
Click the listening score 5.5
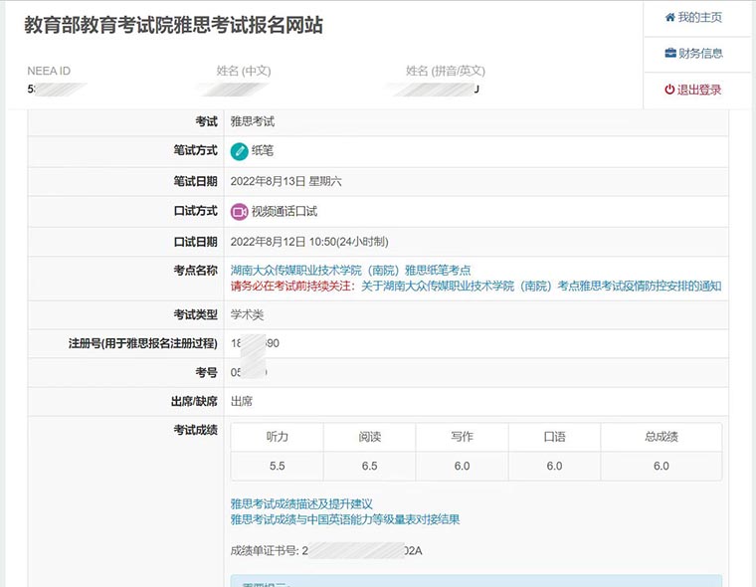pyautogui.click(x=278, y=467)
